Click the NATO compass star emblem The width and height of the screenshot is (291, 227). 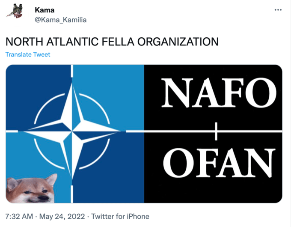coord(71,131)
